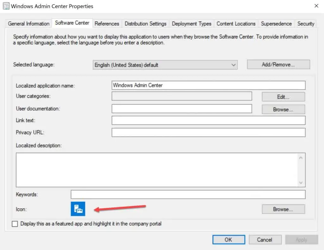Switch to the General Information tab
324x250 pixels.
[28, 24]
